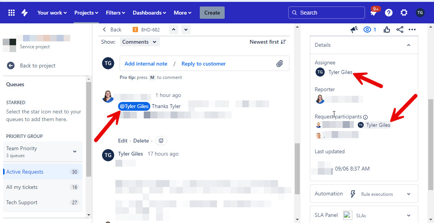Click in the Search field

pos(327,13)
